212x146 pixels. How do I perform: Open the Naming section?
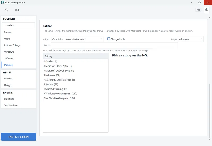[x=19, y=78]
